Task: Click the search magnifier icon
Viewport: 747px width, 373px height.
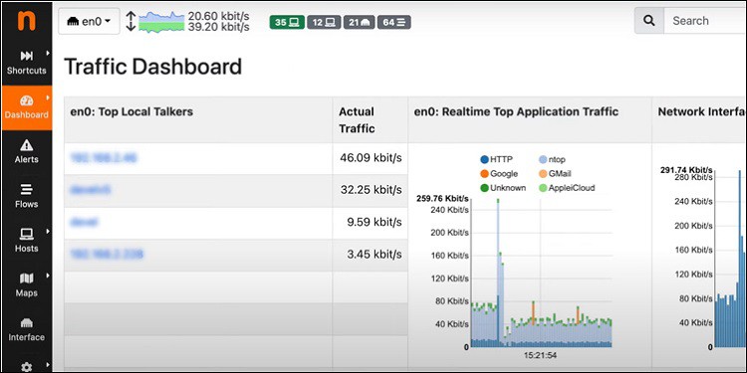Action: [648, 21]
